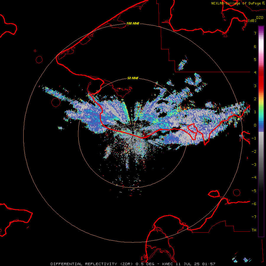Click the 2 value on color scale
This screenshot has height=266, width=266.
255,99
